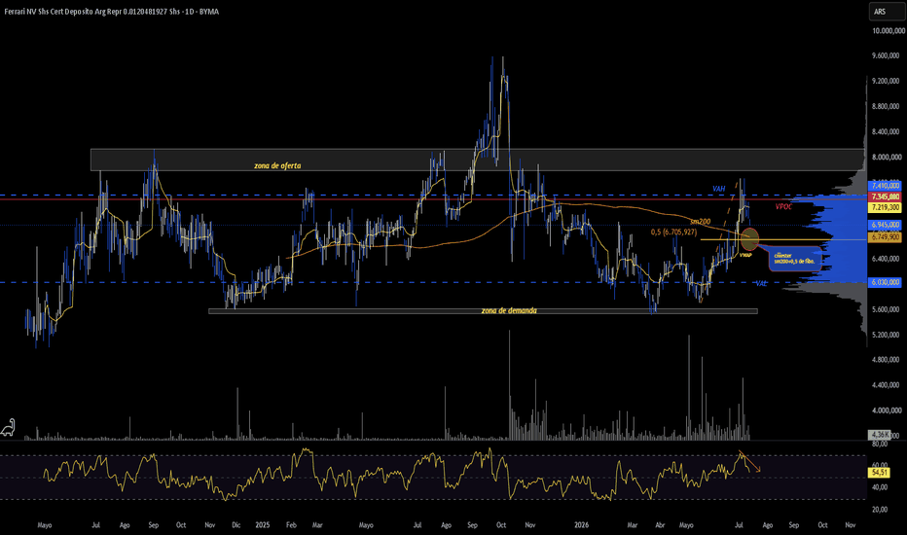Image resolution: width=907 pixels, height=535 pixels.
Task: Click the 2026 year label on time axis
Action: [581, 525]
